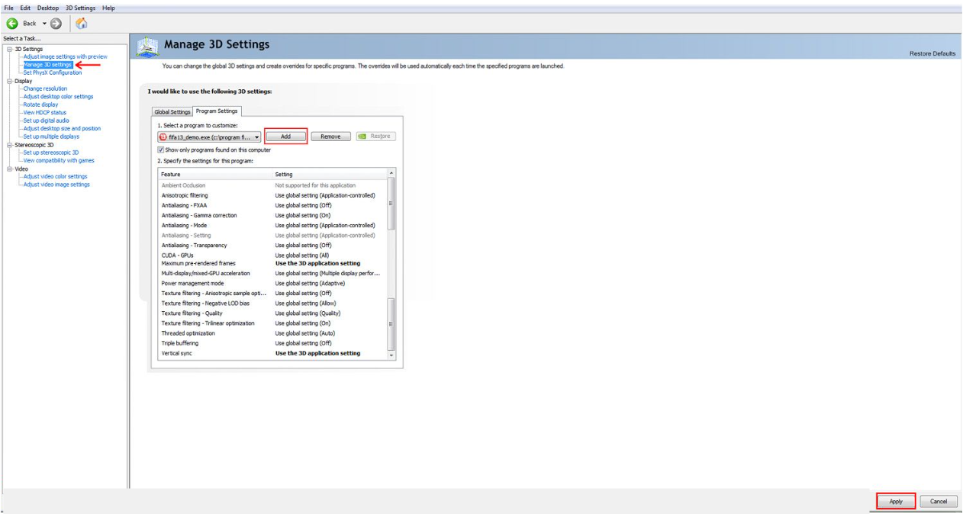Go to the Home page icon
This screenshot has height=514, width=963.
81,24
